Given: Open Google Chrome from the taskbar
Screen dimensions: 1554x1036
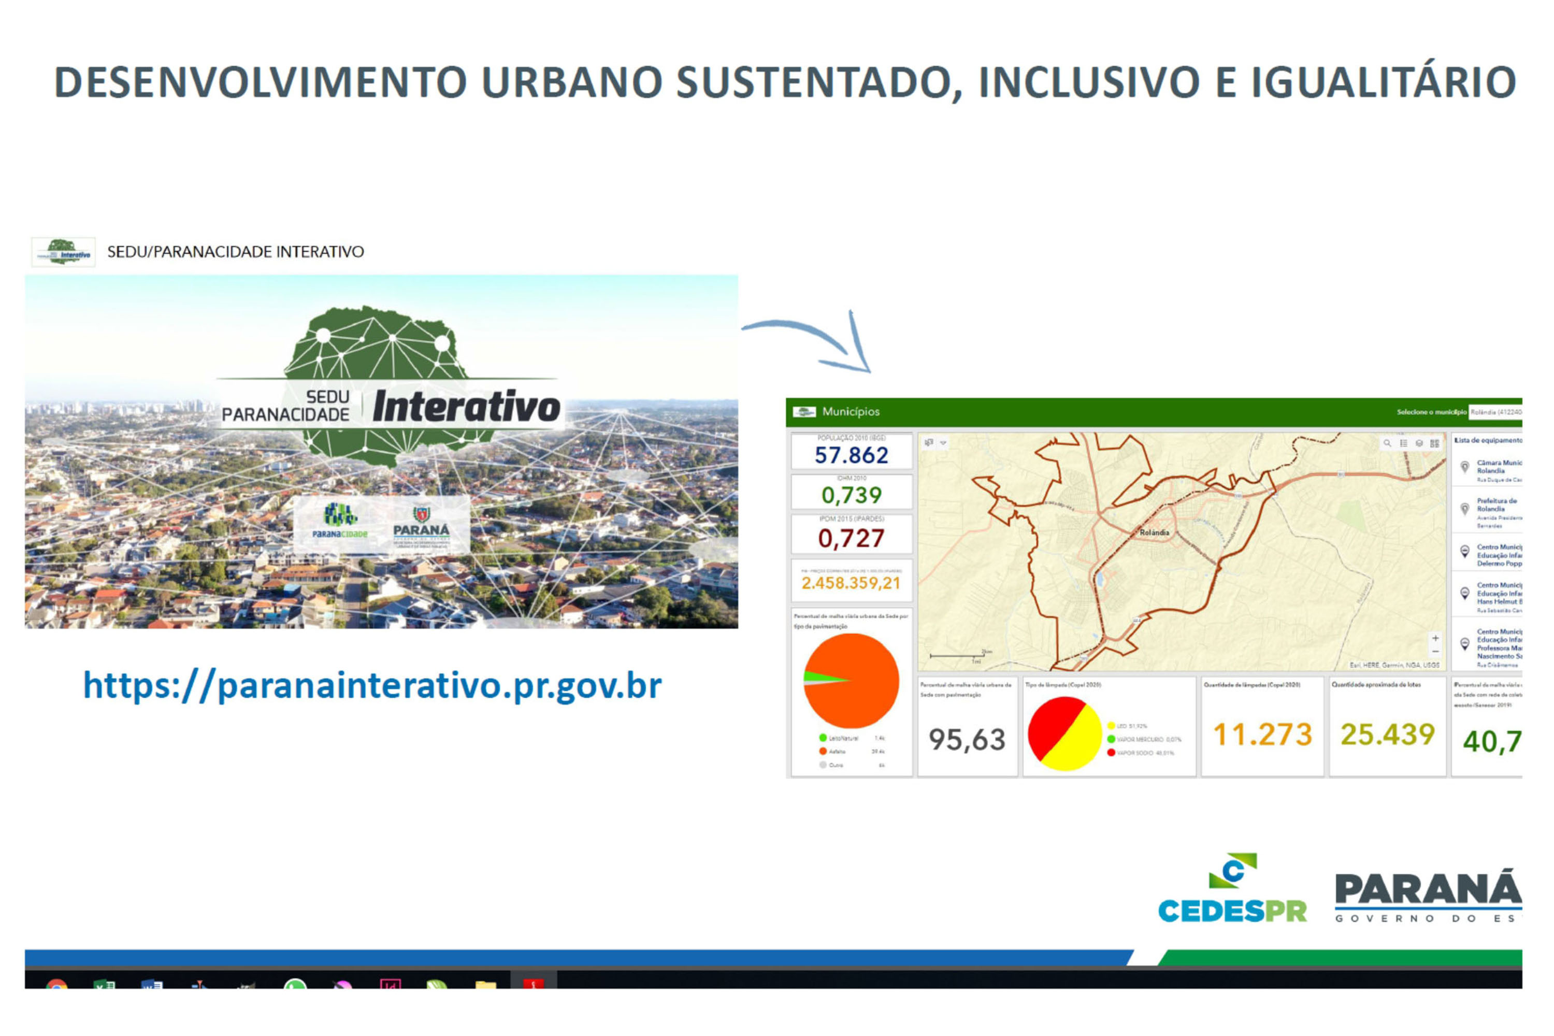Looking at the screenshot, I should click(57, 984).
